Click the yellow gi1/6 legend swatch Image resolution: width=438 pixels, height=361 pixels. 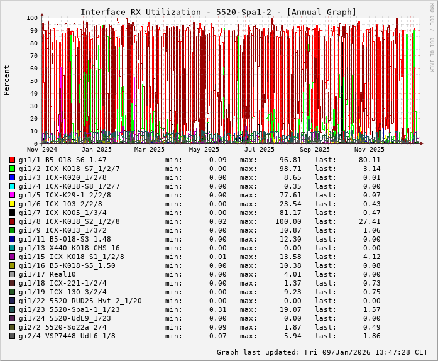point(12,204)
